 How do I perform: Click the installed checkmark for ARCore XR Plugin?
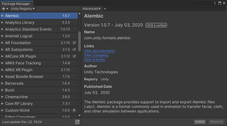click(74, 56)
